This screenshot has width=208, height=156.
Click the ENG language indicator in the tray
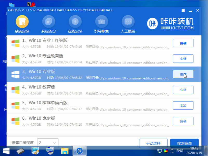click(x=179, y=151)
